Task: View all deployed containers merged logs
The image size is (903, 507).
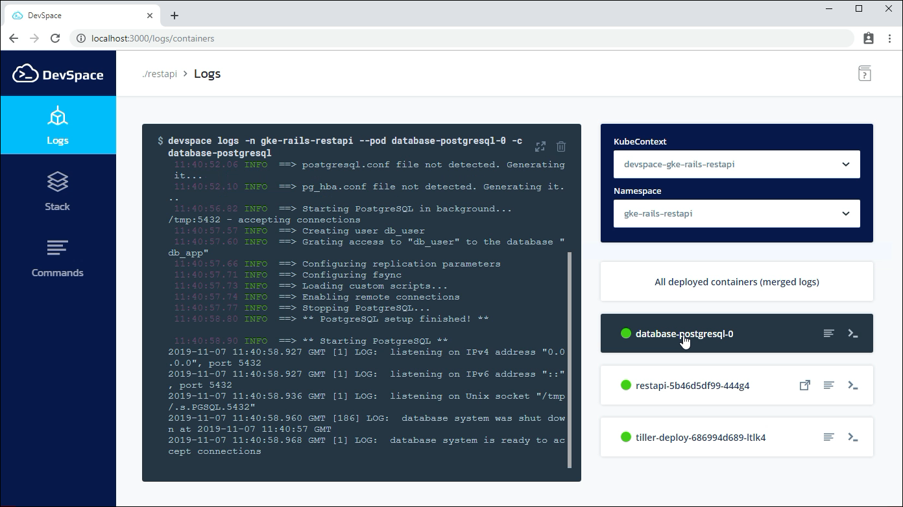Action: click(x=736, y=281)
